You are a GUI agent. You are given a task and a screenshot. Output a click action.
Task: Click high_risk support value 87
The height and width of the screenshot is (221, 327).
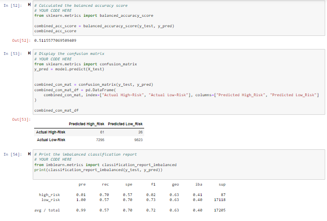pos(223,195)
